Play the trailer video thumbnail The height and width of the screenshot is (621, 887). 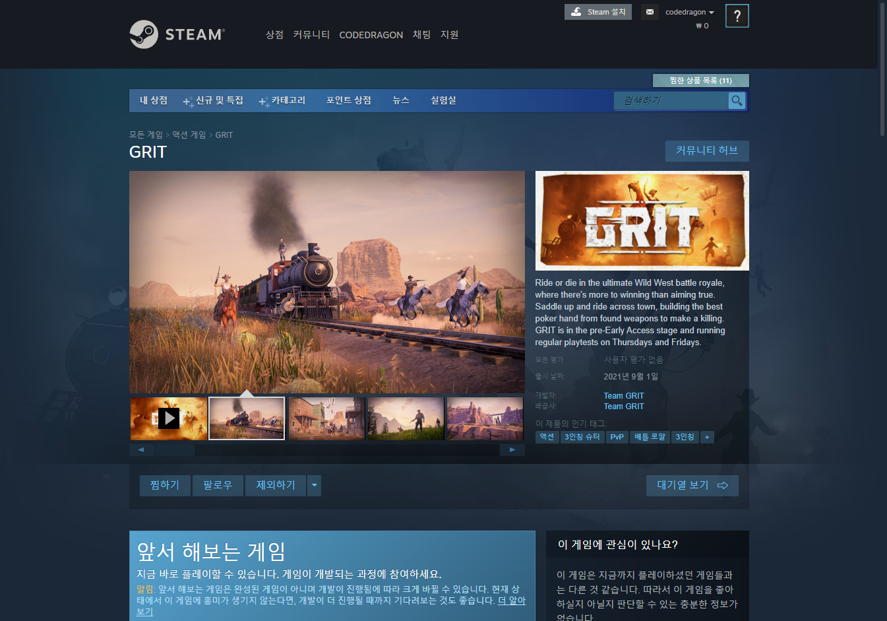click(x=169, y=418)
